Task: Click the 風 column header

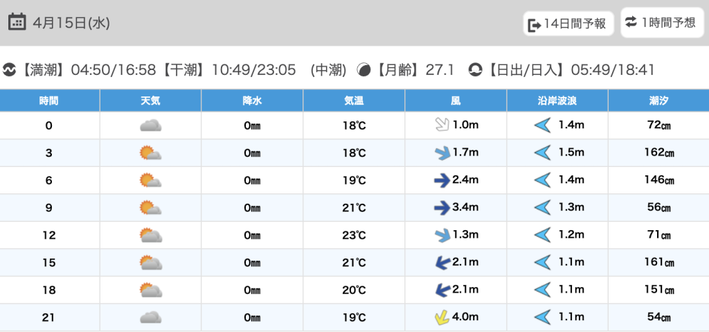Action: (455, 101)
